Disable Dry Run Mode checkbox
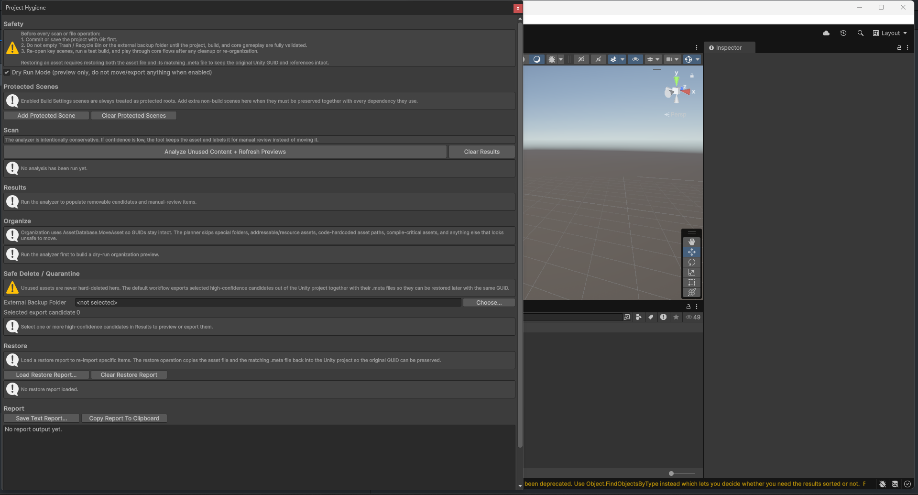 point(7,72)
